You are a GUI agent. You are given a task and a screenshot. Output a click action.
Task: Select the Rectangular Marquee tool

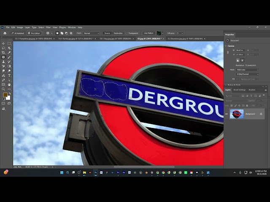click(x=9, y=43)
